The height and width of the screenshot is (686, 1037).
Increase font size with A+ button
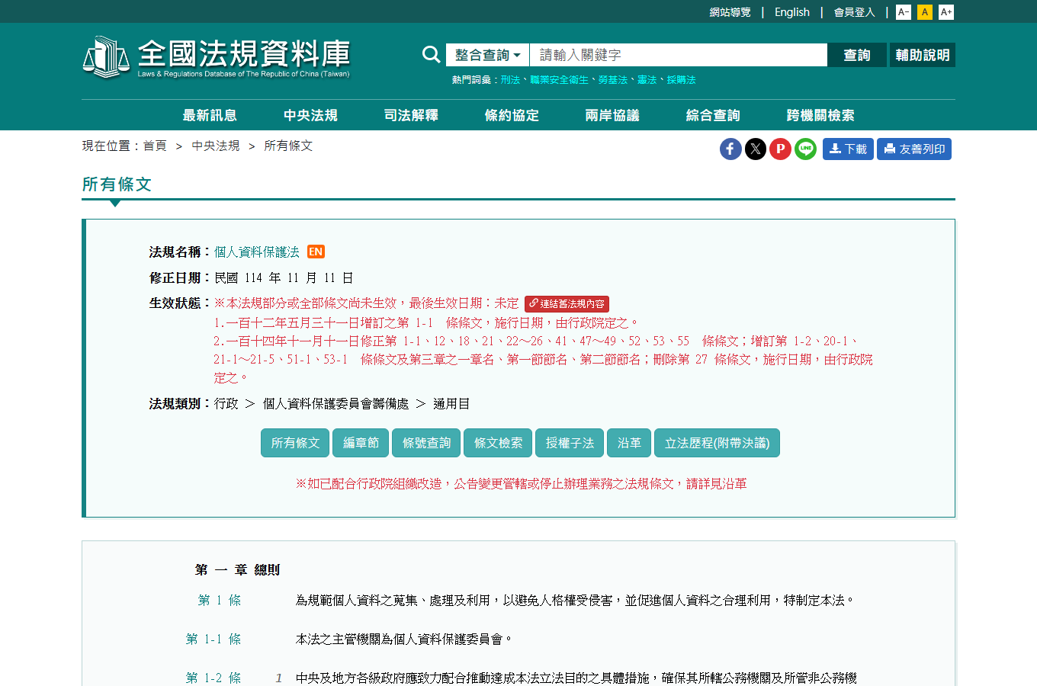[946, 12]
